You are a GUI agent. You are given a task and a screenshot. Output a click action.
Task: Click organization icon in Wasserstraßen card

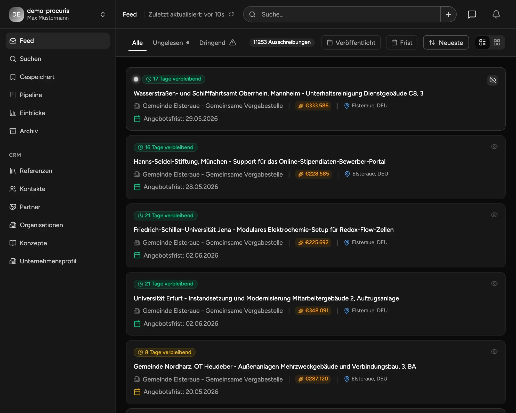pos(137,106)
